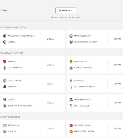This screenshot has width=123, height=138.
Task: Click the Everton club crest
Action: coord(5,87)
